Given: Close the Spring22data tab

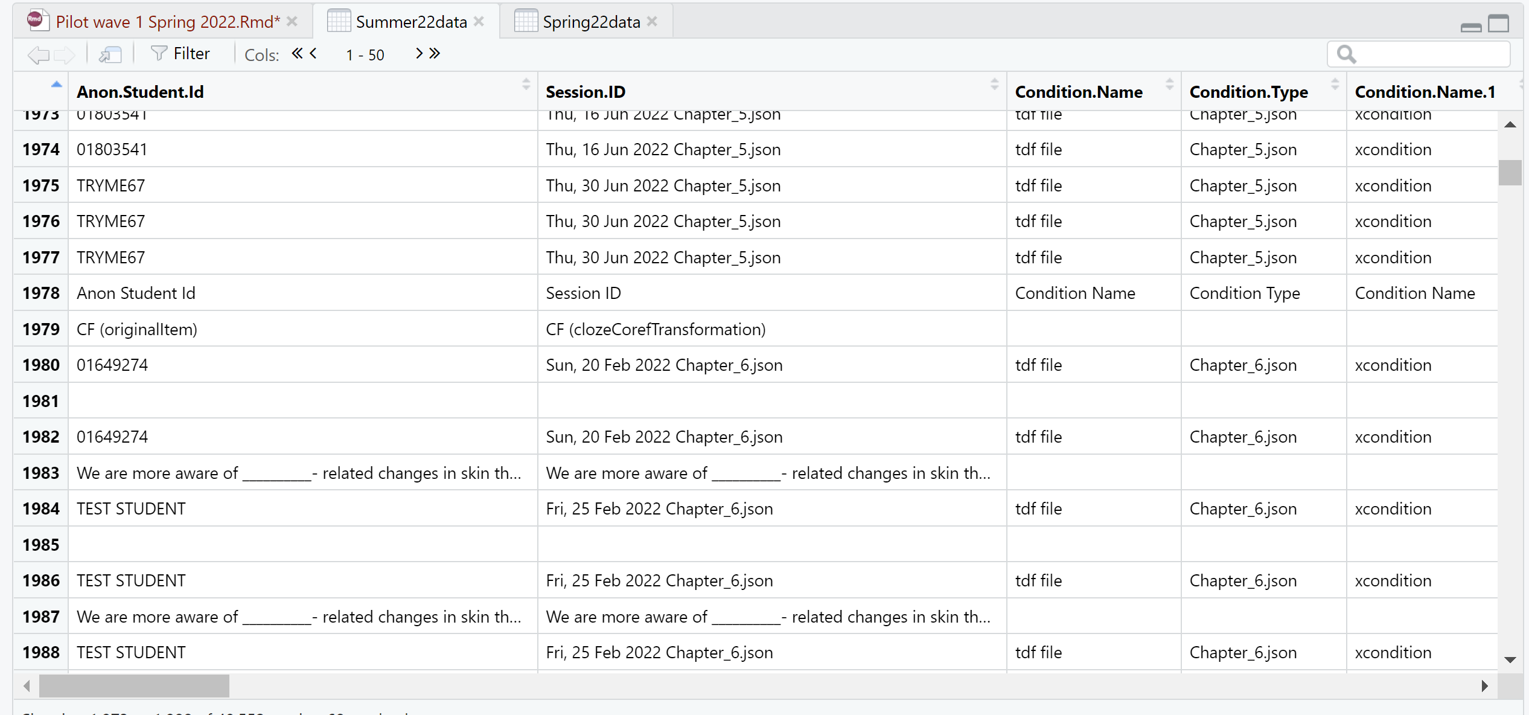Looking at the screenshot, I should (651, 21).
